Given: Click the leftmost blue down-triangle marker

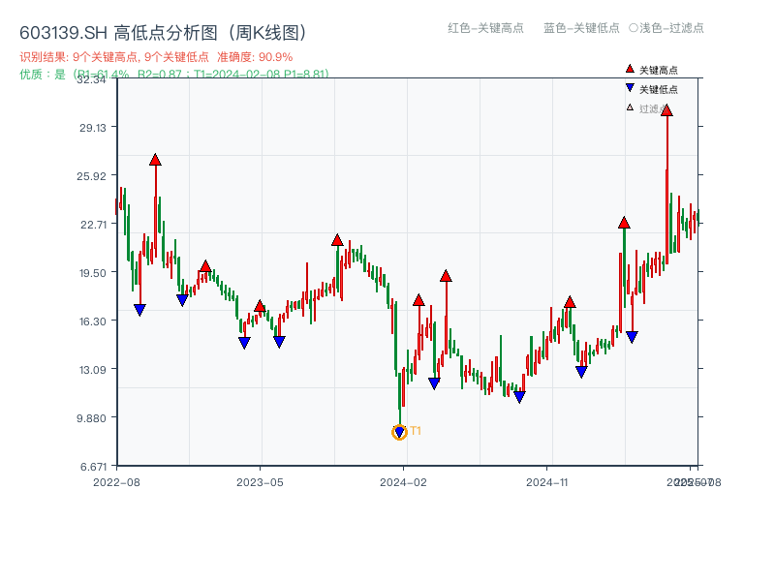Looking at the screenshot, I should (139, 310).
